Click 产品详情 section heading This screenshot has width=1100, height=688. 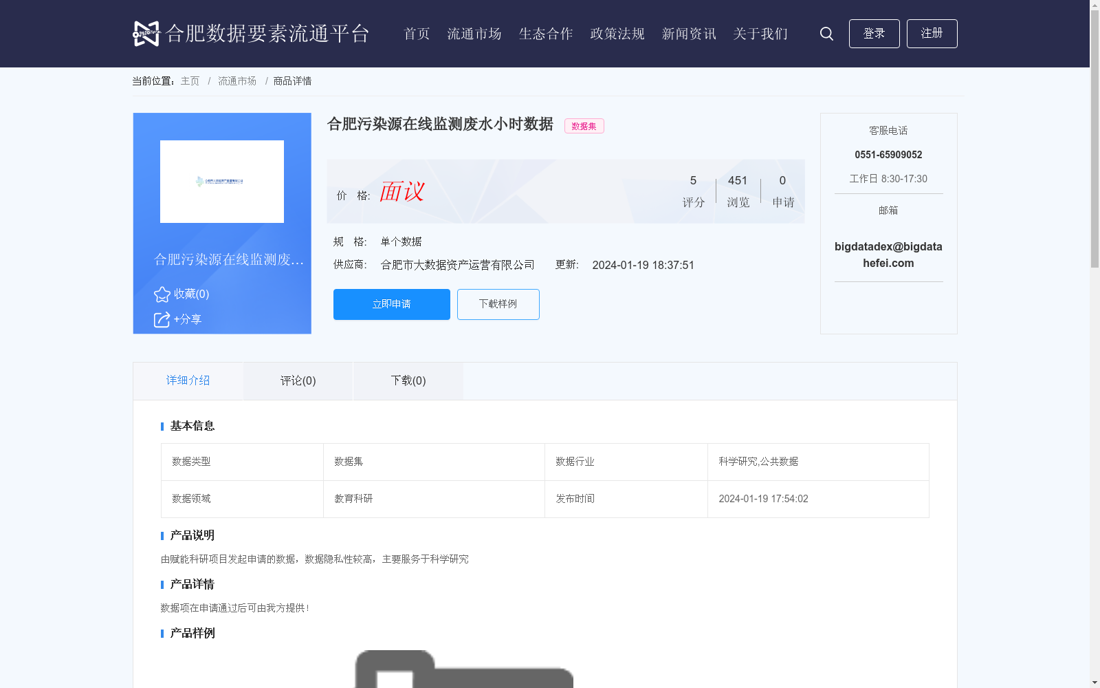pyautogui.click(x=192, y=585)
